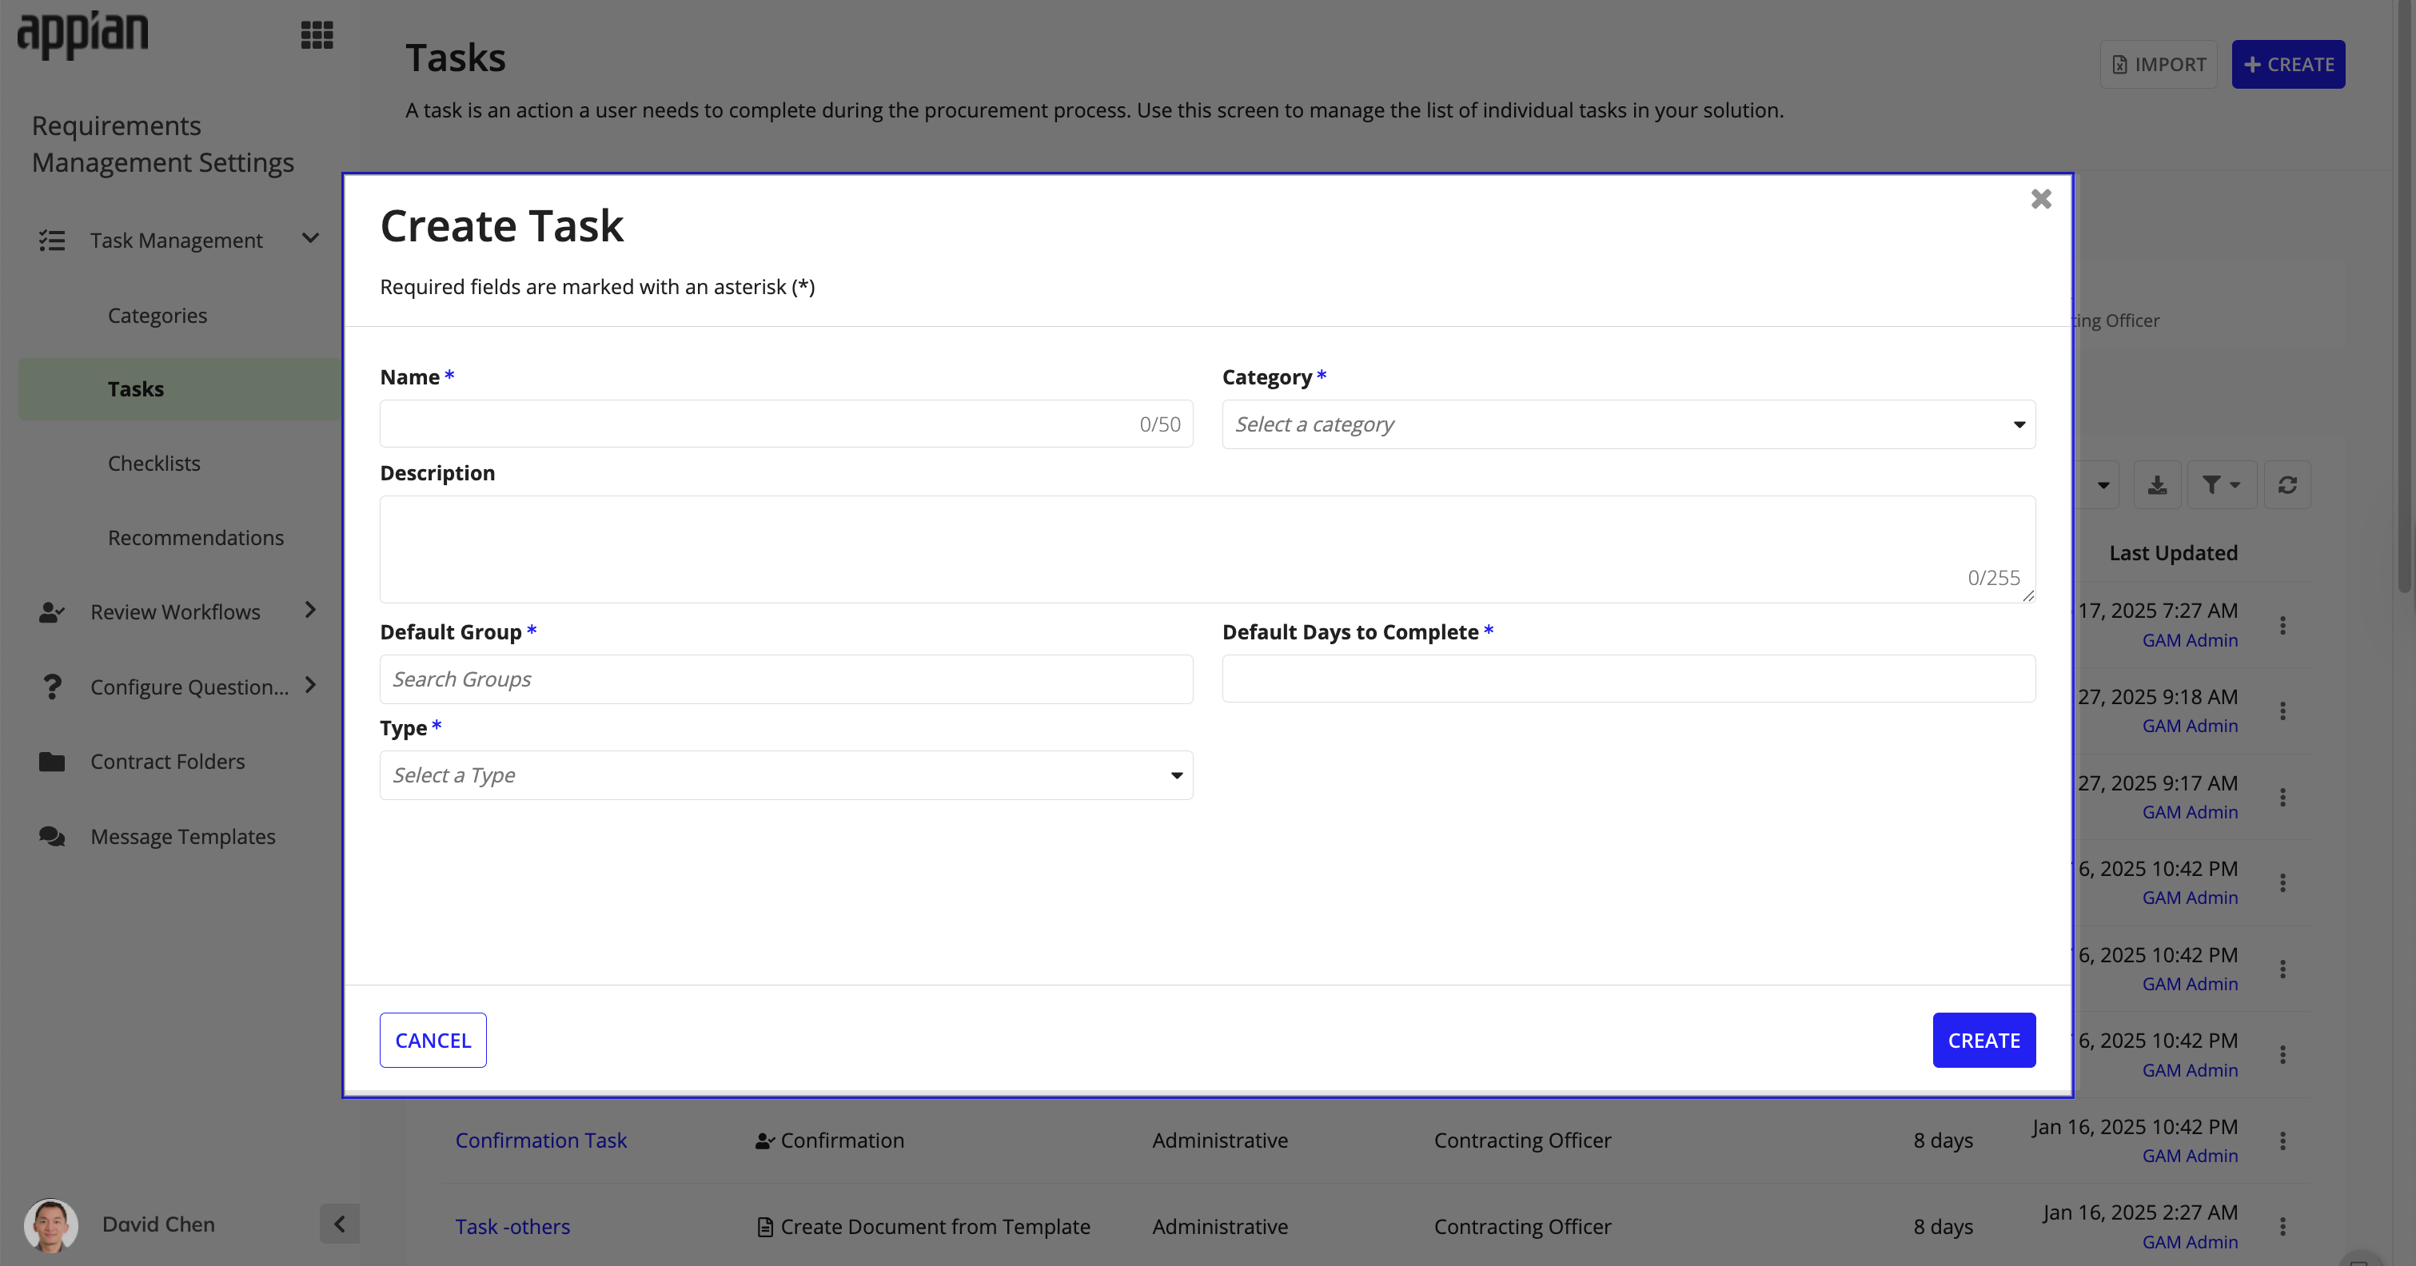Screen dimensions: 2416x1266
Task: Open row menu for Task -others
Action: tap(2282, 1227)
